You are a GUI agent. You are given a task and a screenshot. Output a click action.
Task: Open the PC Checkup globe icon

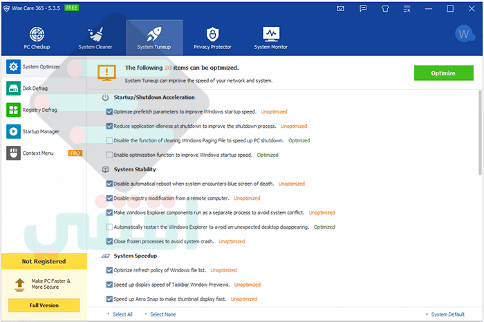[37, 34]
